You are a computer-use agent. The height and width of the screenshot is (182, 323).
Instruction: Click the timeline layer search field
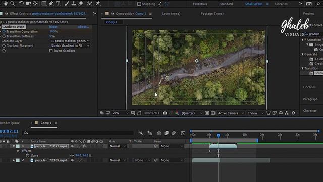pyautogui.click(x=78, y=133)
